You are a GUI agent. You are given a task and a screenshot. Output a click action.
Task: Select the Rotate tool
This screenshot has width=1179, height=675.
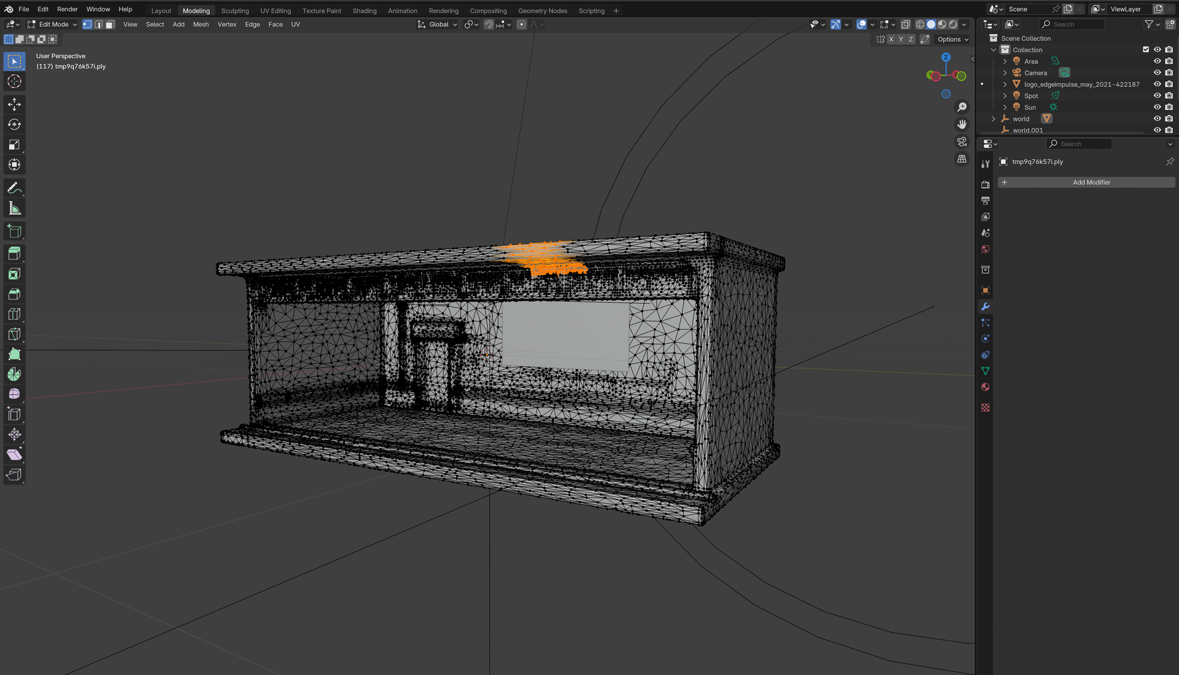pyautogui.click(x=14, y=124)
